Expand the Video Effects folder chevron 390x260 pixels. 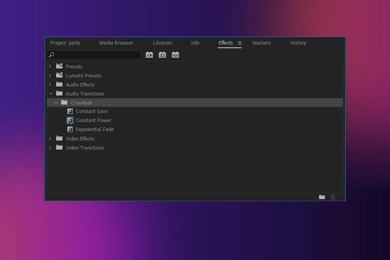[50, 139]
